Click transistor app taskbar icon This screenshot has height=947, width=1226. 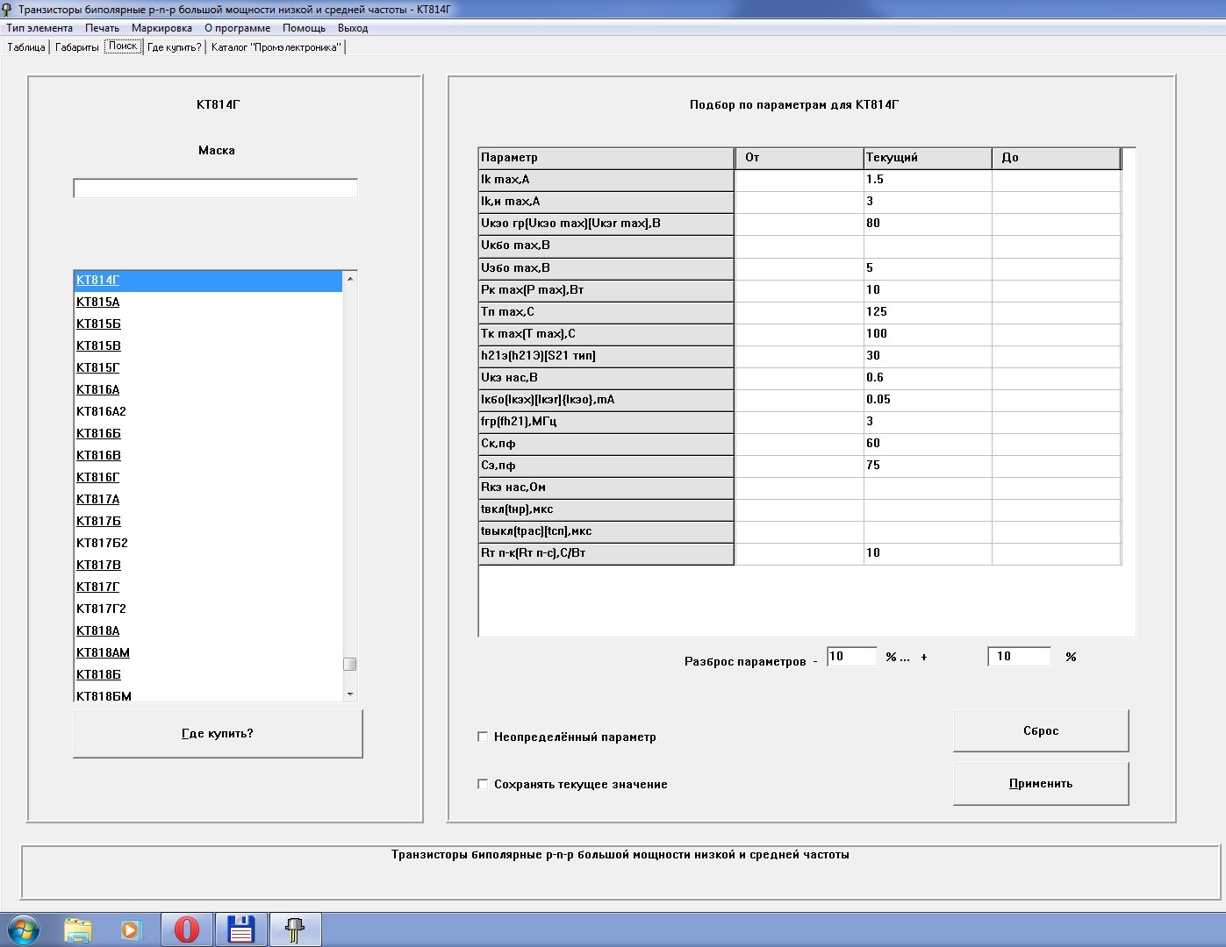pos(295,929)
